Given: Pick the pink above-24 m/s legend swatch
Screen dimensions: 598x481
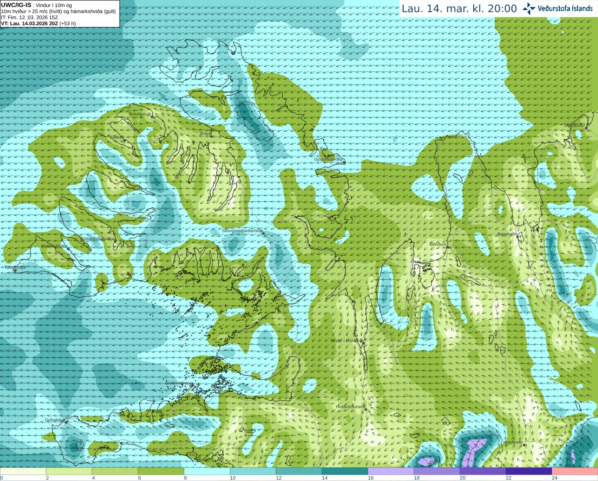Looking at the screenshot, I should [x=575, y=471].
